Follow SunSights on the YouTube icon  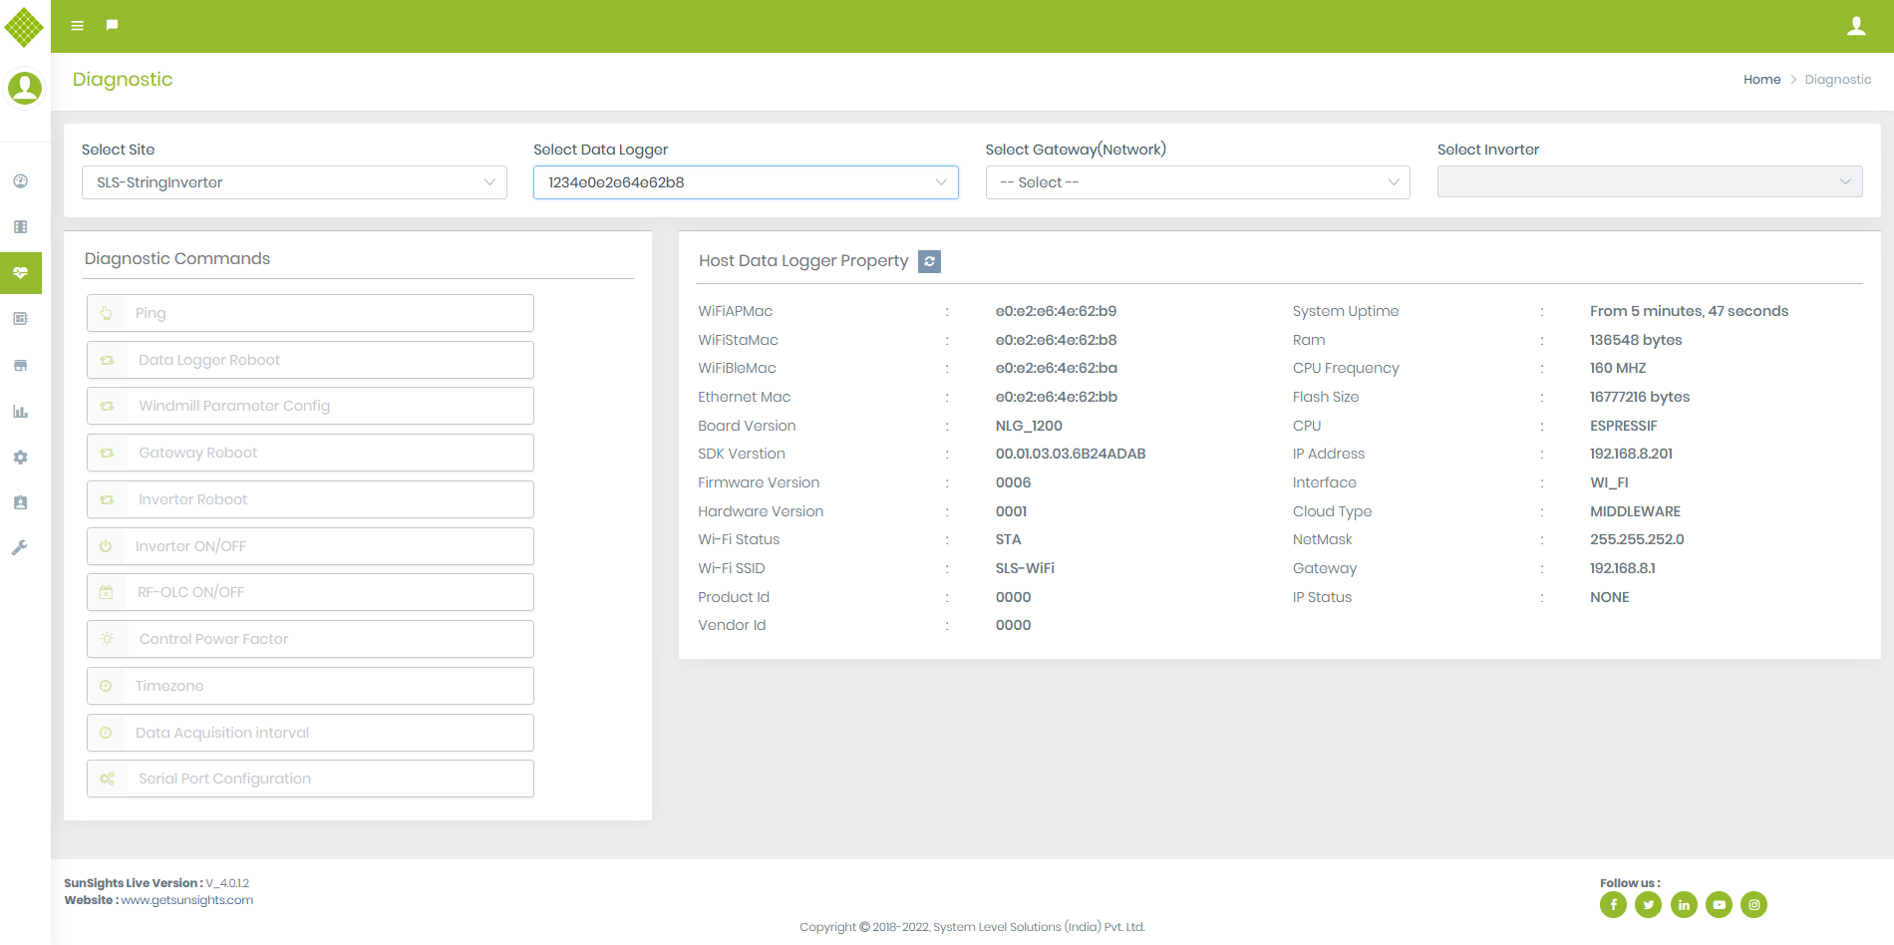click(x=1719, y=904)
